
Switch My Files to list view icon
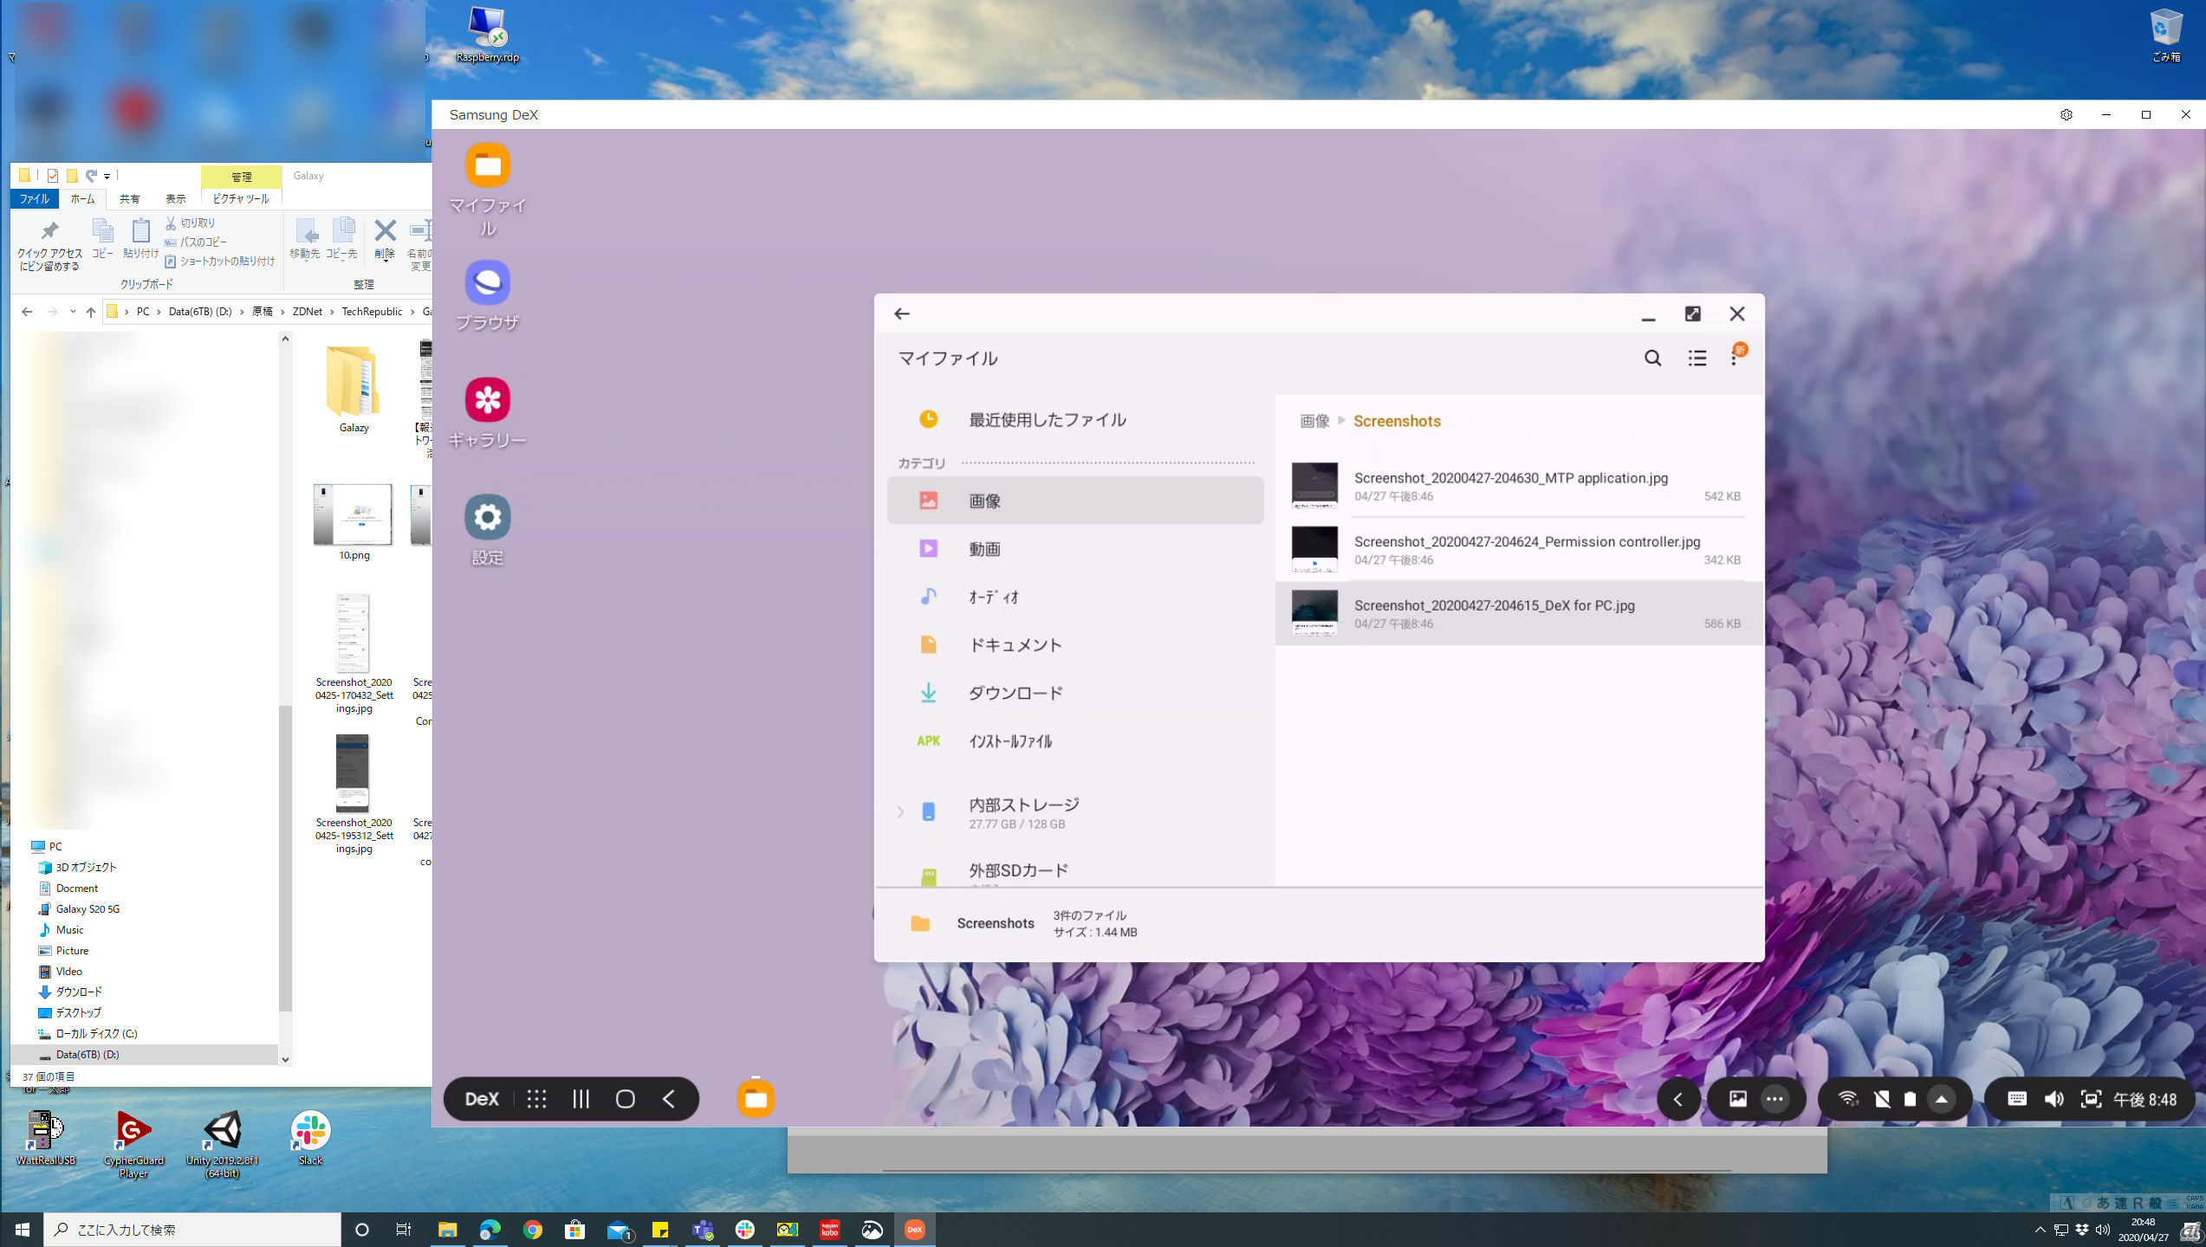(1697, 359)
